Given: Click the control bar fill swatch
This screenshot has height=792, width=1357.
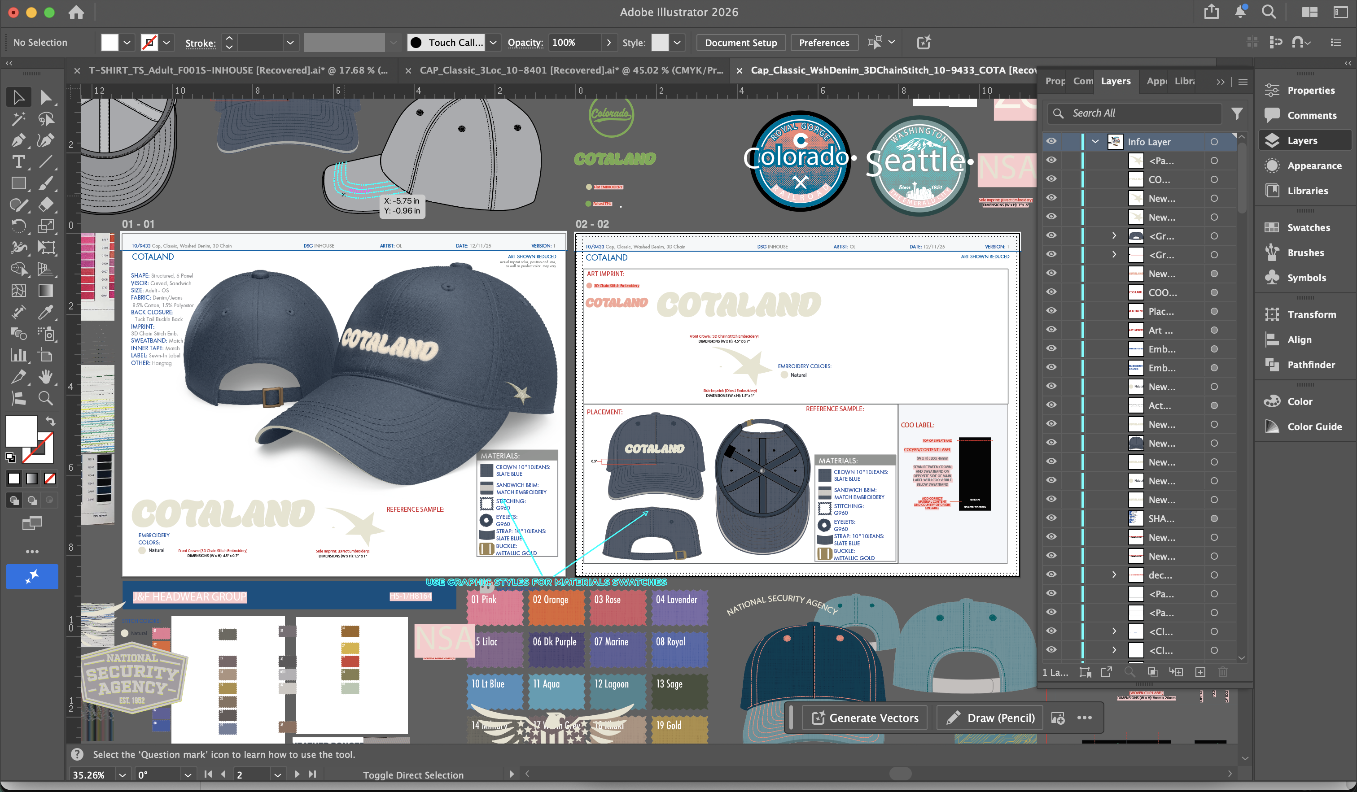Looking at the screenshot, I should (x=110, y=43).
